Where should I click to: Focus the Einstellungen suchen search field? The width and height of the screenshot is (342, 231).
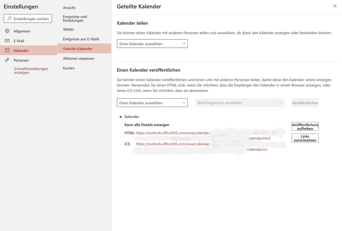[x=28, y=18]
